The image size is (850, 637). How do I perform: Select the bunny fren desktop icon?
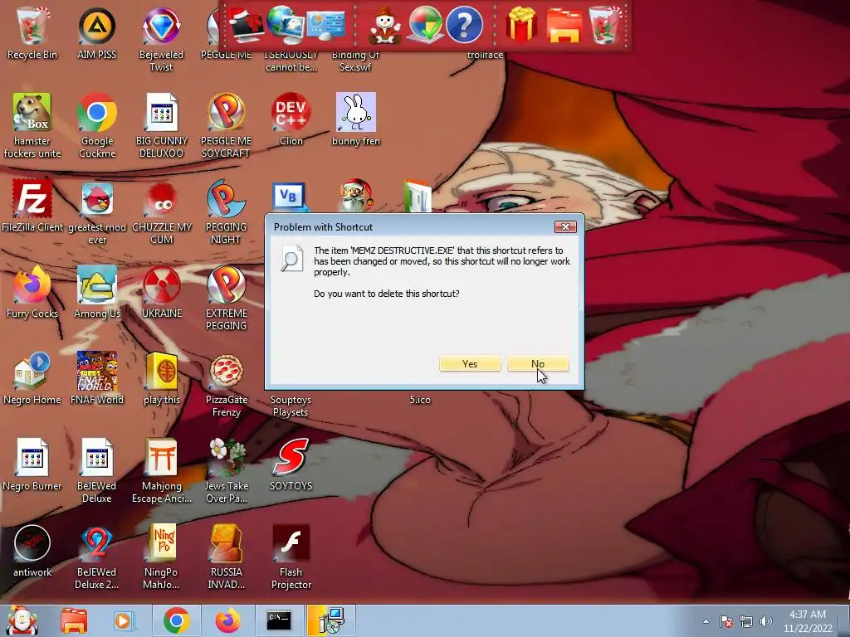pyautogui.click(x=355, y=119)
